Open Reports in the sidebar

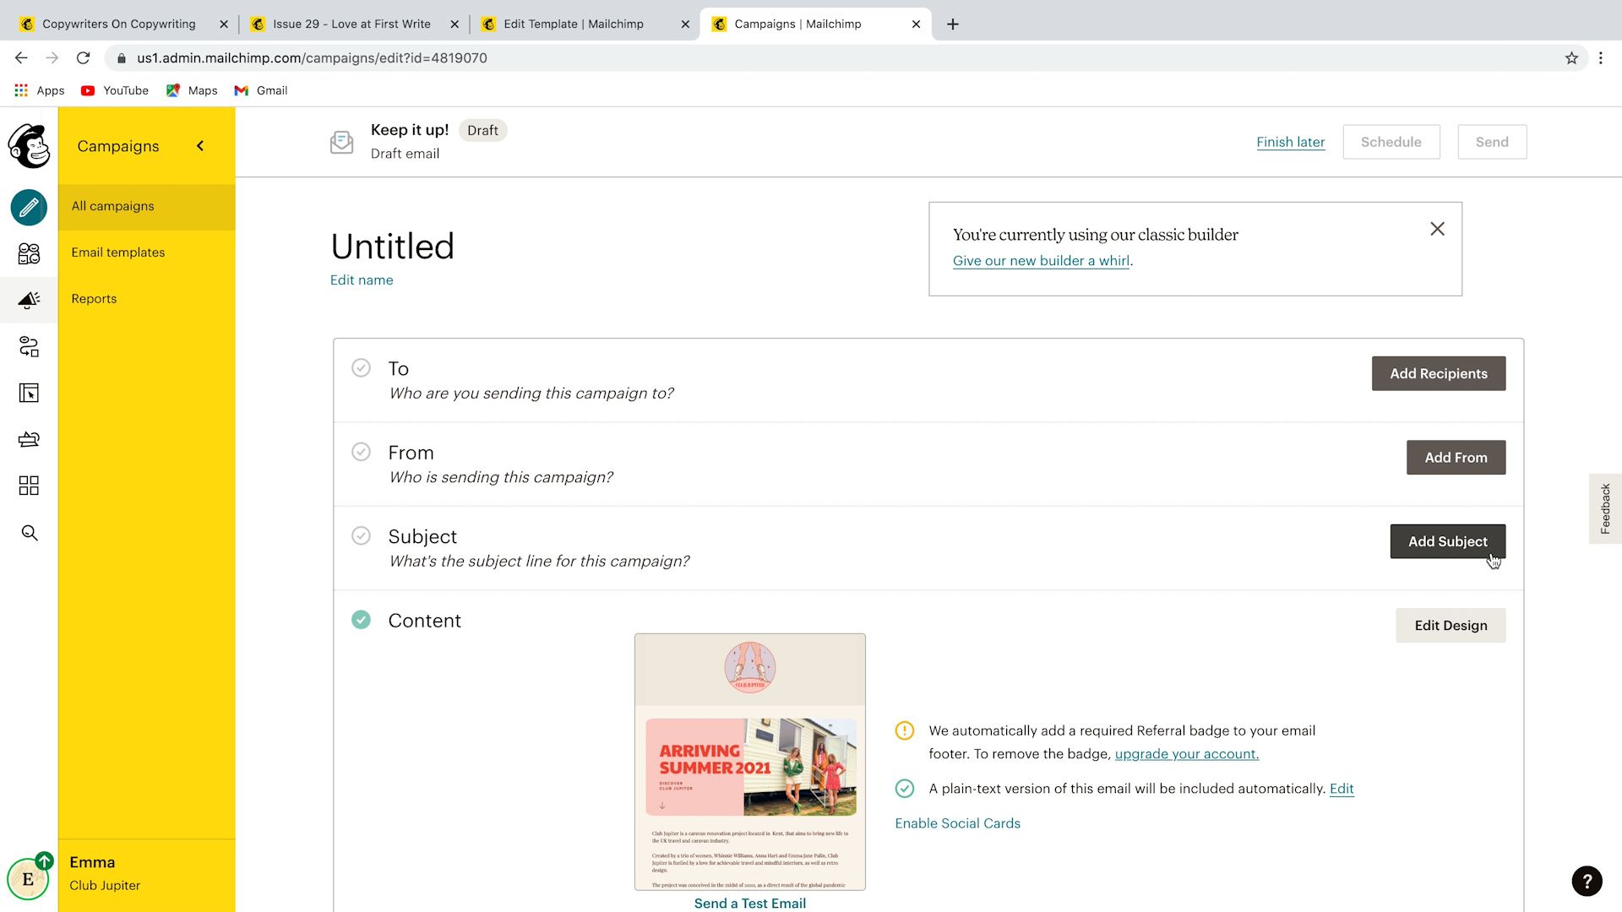click(x=94, y=299)
